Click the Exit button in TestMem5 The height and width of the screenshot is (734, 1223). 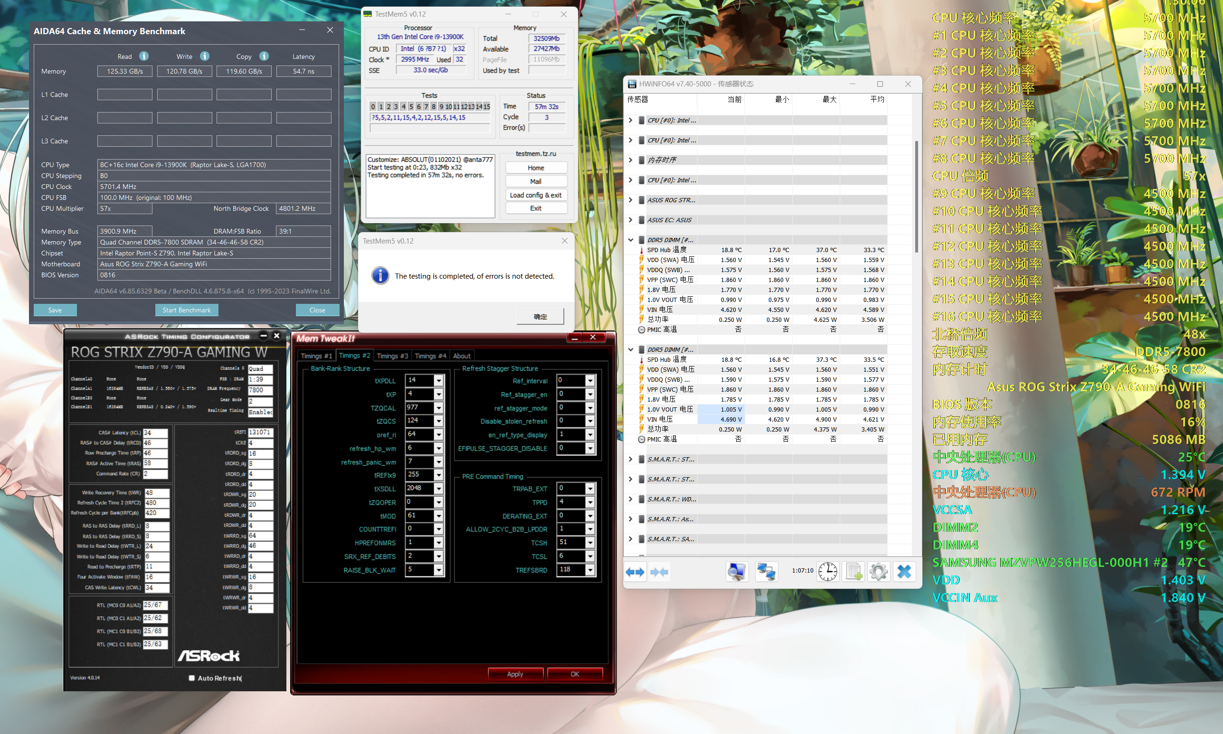[535, 208]
